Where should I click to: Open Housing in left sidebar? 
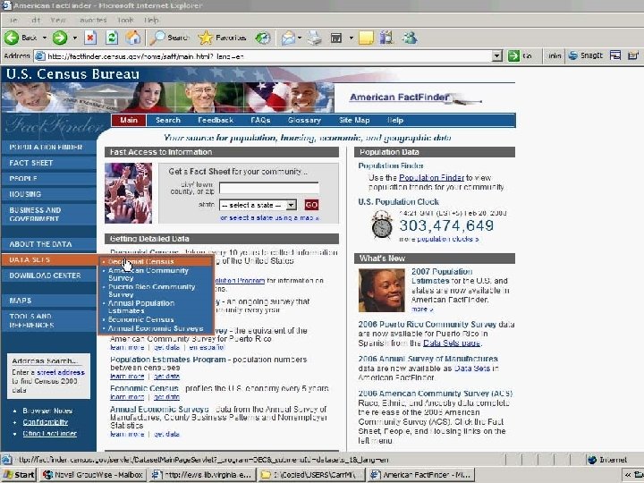point(48,194)
